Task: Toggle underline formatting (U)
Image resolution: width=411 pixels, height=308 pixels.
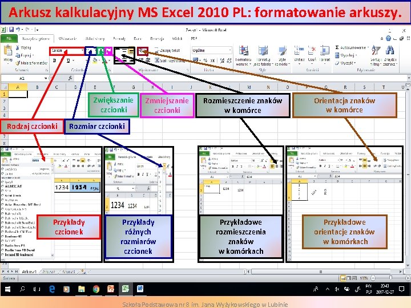Action: click(68, 61)
